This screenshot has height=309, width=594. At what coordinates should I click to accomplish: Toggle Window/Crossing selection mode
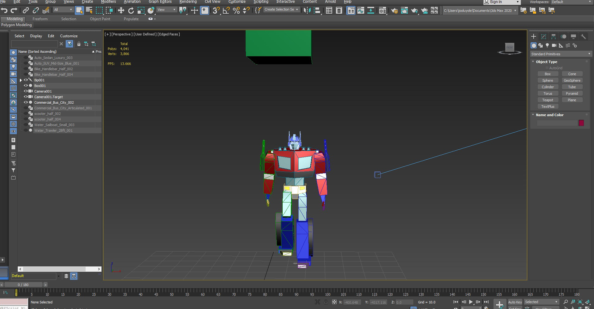click(109, 11)
